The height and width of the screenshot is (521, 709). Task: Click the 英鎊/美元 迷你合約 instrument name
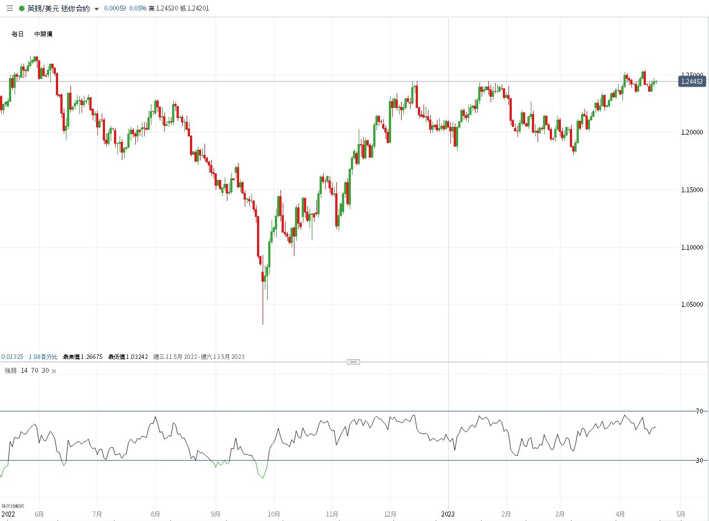[58, 8]
